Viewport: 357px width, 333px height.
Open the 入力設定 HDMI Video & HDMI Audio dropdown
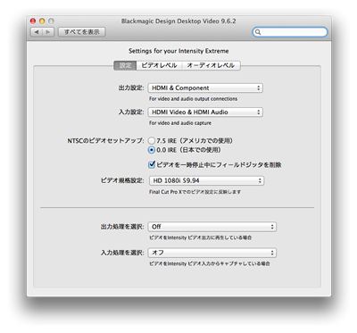pos(205,112)
